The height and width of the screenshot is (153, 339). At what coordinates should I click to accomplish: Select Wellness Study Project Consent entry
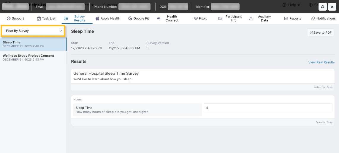point(33,57)
